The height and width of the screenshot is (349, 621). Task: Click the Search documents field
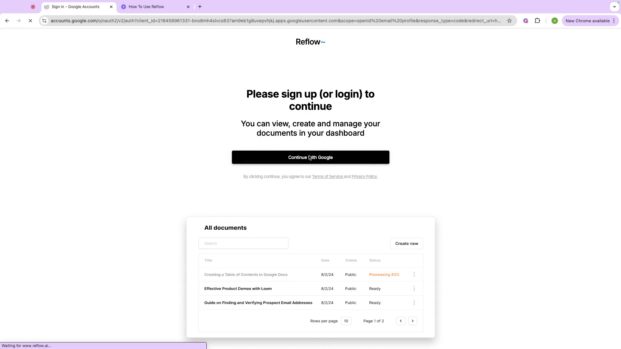coord(243,243)
